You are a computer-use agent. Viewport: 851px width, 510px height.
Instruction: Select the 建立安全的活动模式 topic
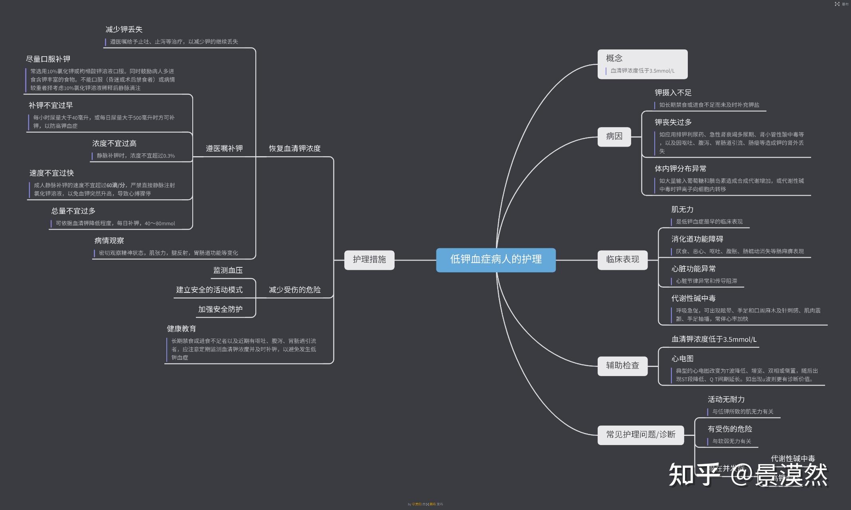point(209,290)
